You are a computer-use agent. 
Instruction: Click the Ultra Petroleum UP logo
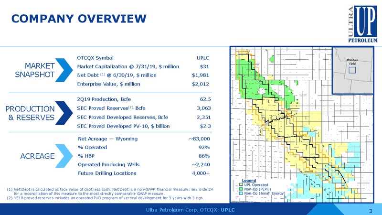click(362, 24)
